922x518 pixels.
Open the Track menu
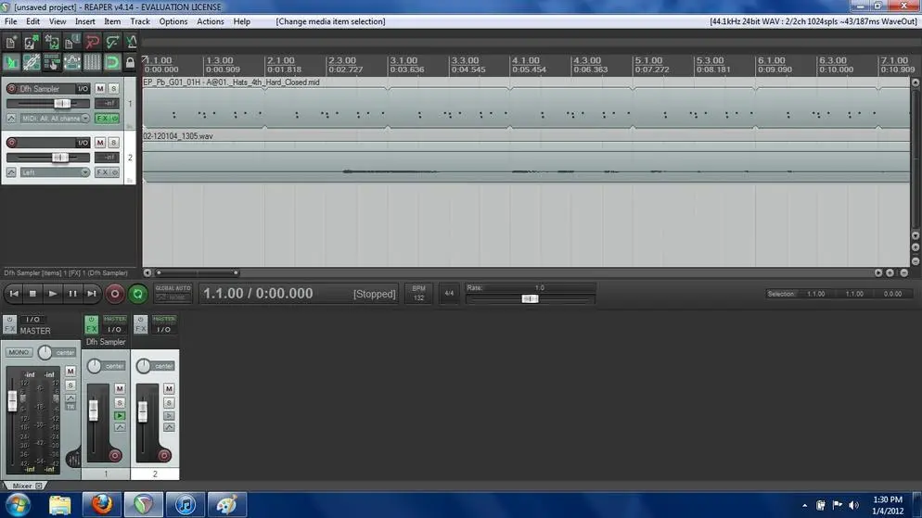[140, 21]
